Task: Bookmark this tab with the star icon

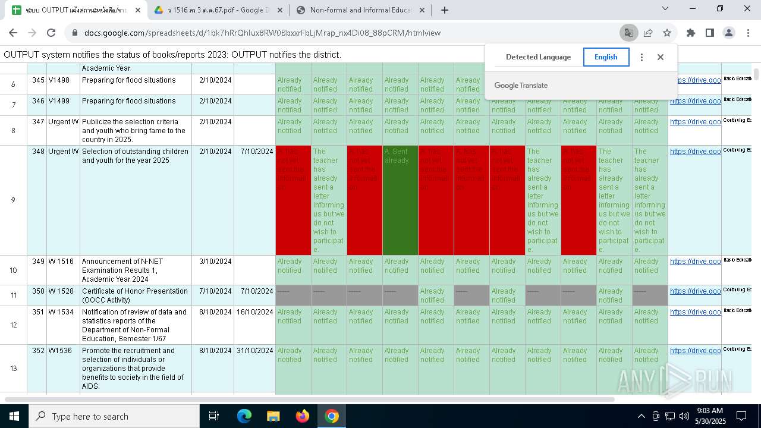Action: click(667, 33)
